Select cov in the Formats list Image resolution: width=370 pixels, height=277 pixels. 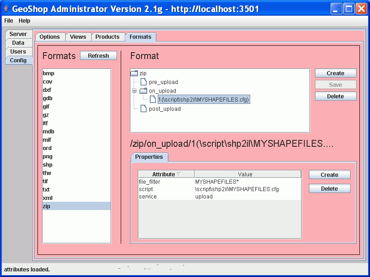76,82
